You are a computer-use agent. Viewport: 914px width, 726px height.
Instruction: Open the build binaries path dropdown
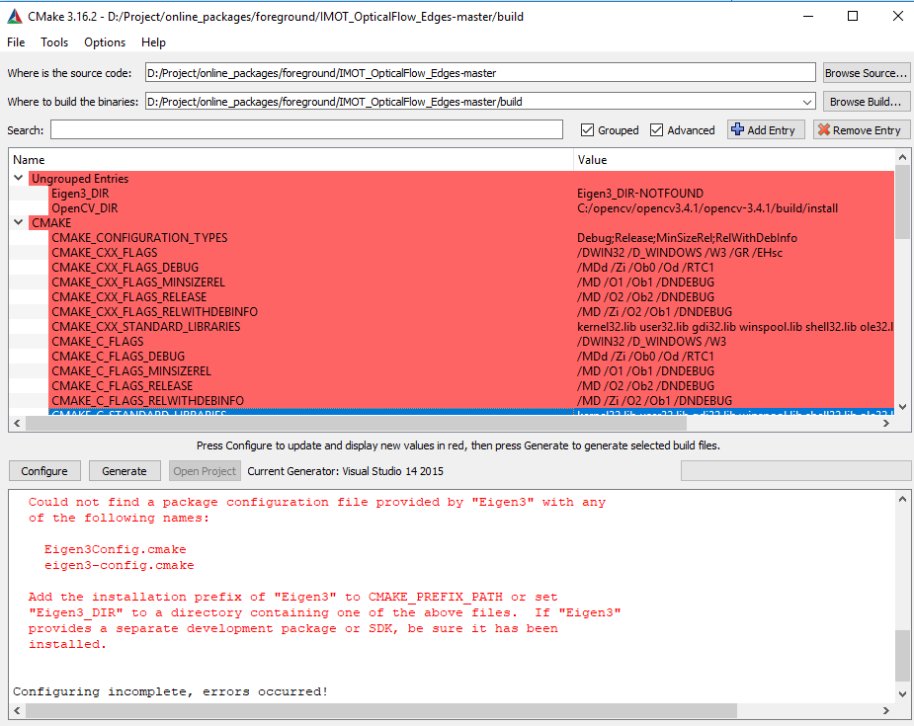806,102
